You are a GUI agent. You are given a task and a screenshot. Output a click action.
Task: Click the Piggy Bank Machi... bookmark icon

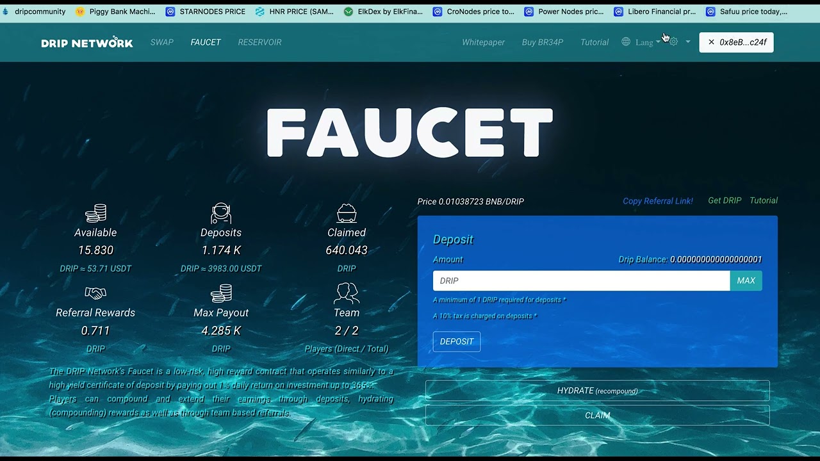pos(80,12)
